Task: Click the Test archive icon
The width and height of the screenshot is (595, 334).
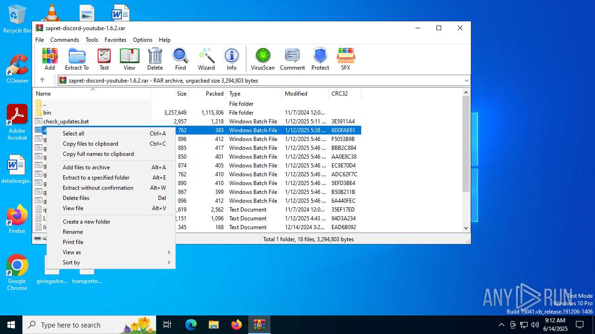Action: click(x=104, y=59)
